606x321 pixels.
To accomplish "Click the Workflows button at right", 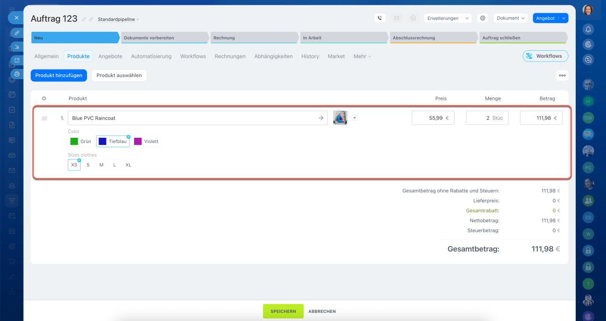I will 545,56.
